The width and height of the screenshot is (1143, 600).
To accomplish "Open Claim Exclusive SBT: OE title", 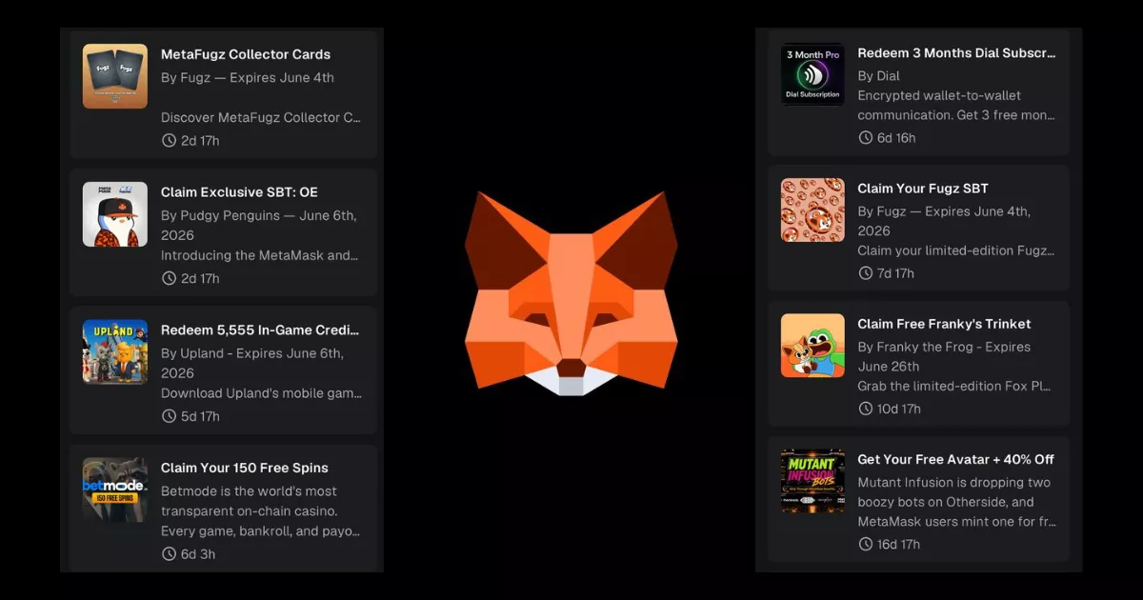I will [239, 192].
